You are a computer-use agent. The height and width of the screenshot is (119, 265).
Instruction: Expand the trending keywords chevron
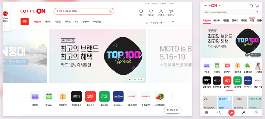(173, 21)
